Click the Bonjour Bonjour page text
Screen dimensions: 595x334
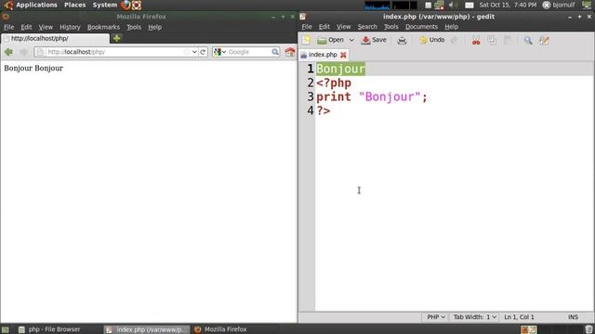(x=33, y=68)
